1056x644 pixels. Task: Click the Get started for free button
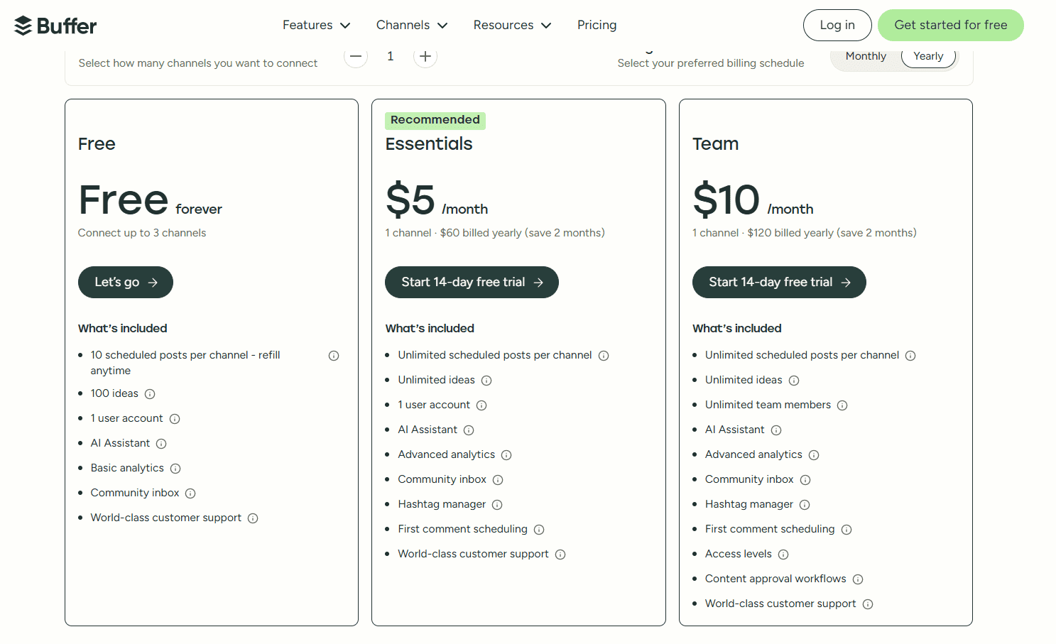950,25
